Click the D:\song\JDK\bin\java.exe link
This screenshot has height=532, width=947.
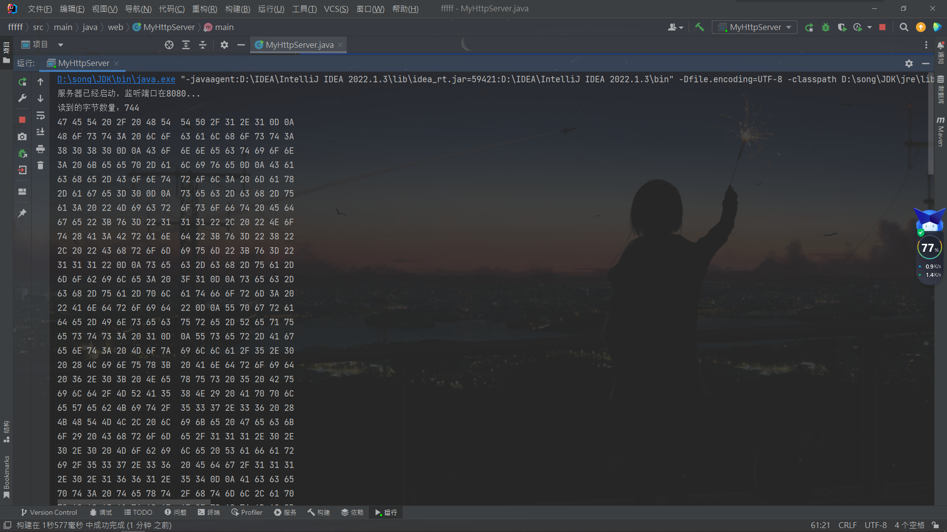click(116, 79)
